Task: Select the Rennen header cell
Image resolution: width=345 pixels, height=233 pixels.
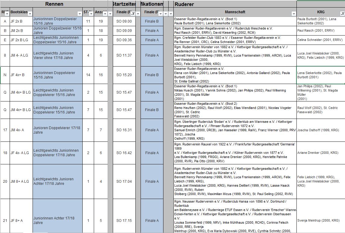Action: (54, 4)
